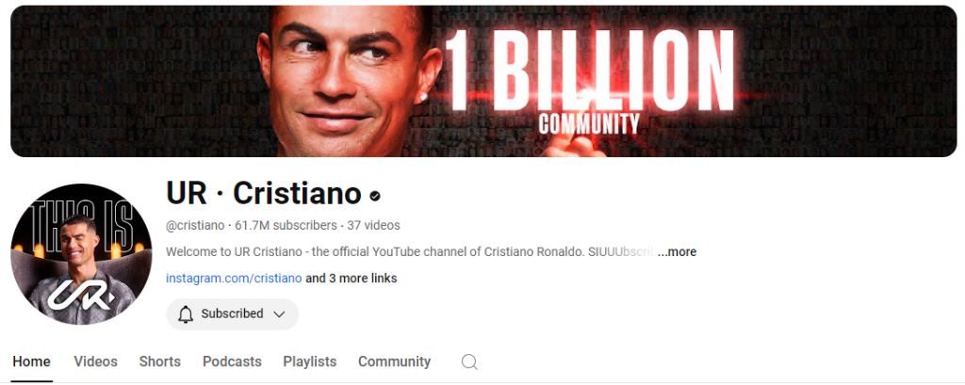Click the Welcome to UR Cristiano description
This screenshot has height=385, width=965.
coord(411,251)
